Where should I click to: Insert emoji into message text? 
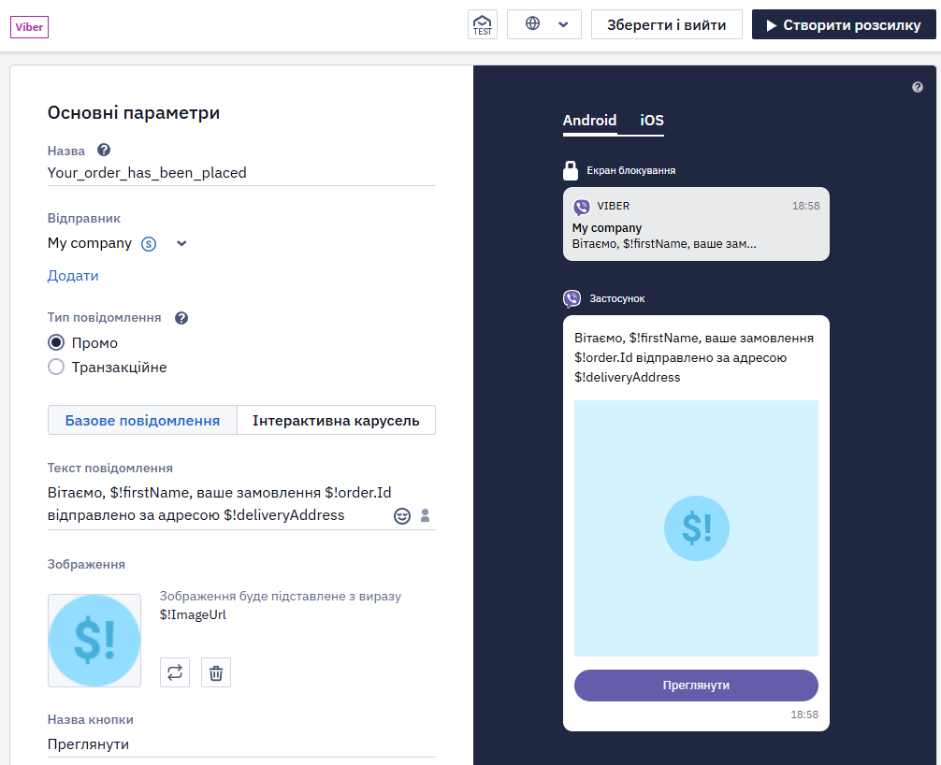[x=402, y=516]
